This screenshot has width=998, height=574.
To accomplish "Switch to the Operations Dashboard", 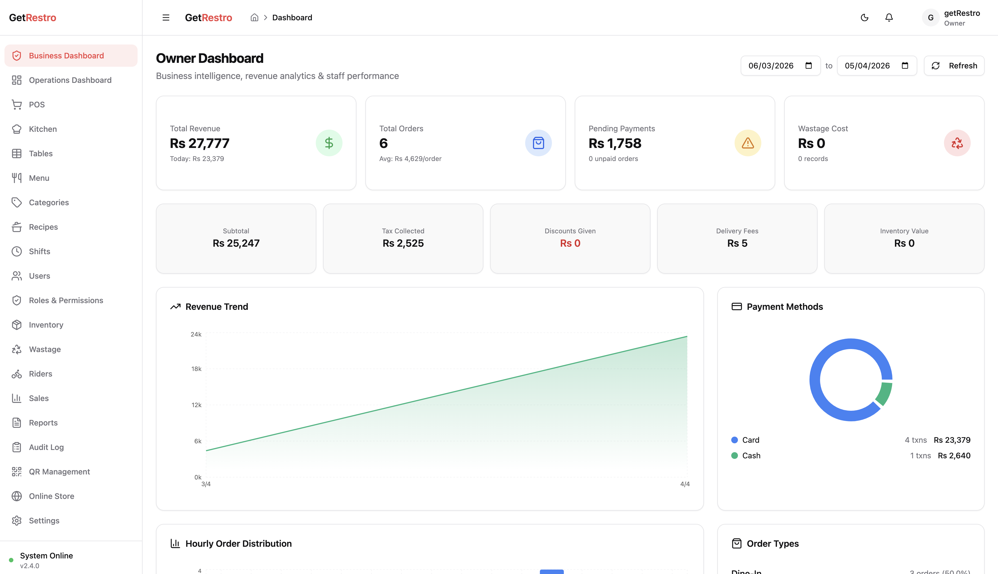I will [70, 80].
